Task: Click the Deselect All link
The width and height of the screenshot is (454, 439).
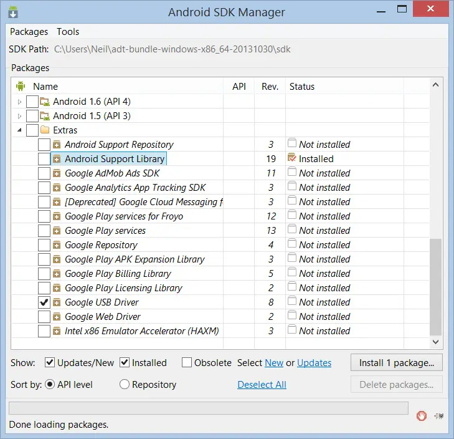Action: click(x=262, y=385)
